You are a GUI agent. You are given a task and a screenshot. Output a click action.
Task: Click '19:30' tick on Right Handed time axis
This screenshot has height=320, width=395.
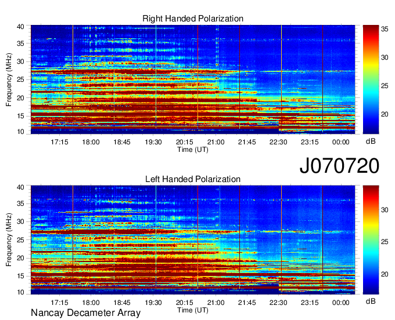pos(153,142)
